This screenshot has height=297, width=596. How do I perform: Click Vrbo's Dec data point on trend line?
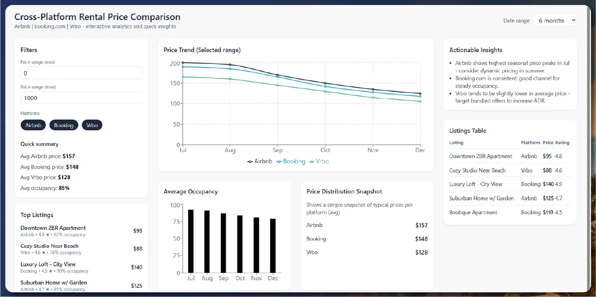pyautogui.click(x=420, y=101)
